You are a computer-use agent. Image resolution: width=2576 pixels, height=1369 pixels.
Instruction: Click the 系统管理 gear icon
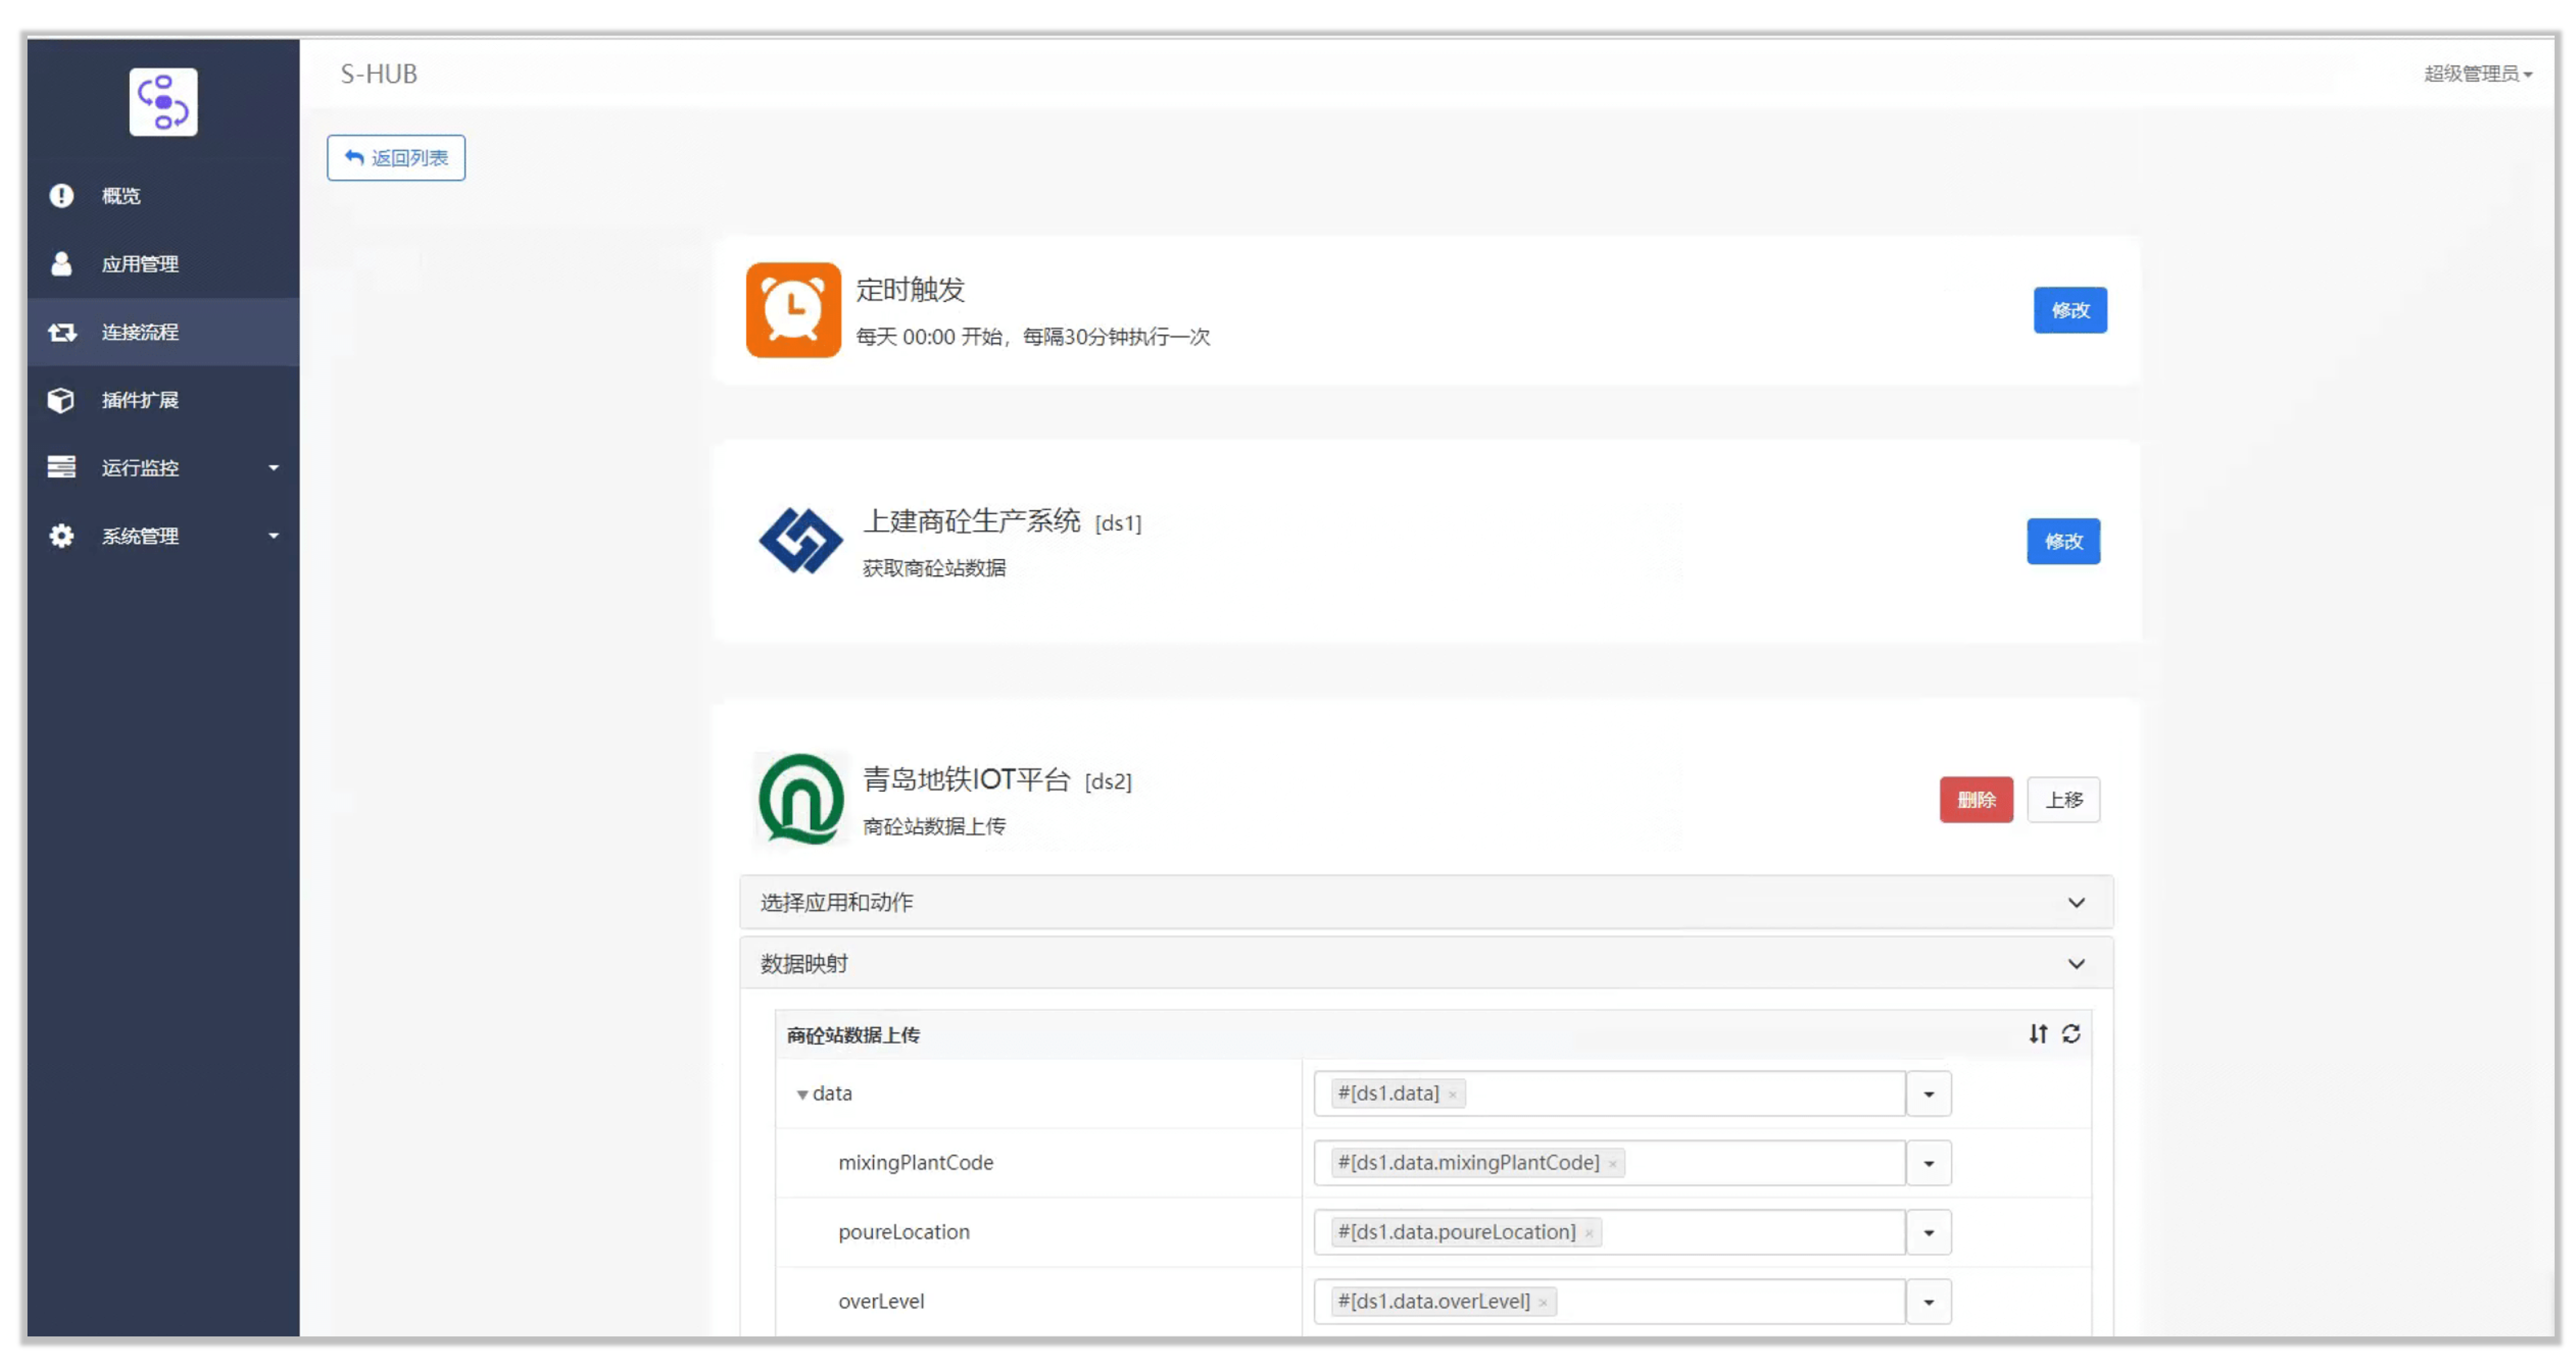coord(61,536)
